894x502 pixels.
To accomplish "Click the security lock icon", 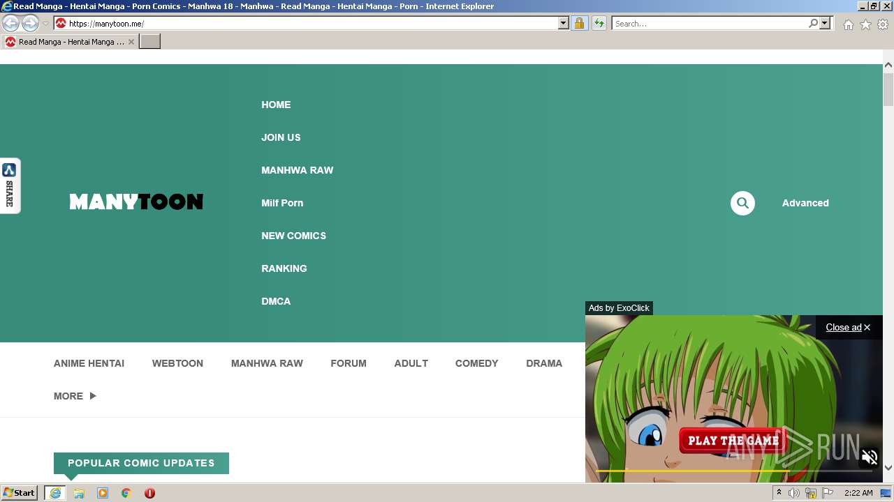I will coord(579,23).
